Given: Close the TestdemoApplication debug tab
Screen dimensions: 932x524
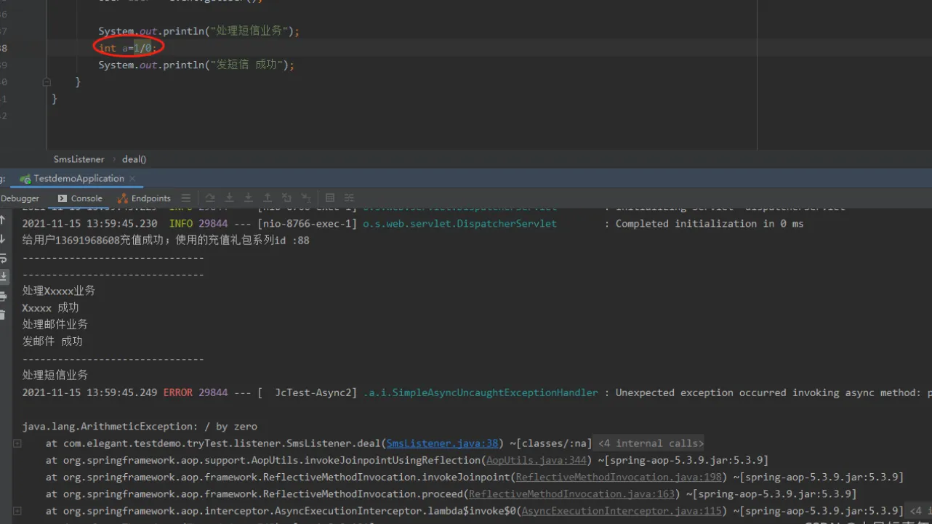Looking at the screenshot, I should click(132, 179).
